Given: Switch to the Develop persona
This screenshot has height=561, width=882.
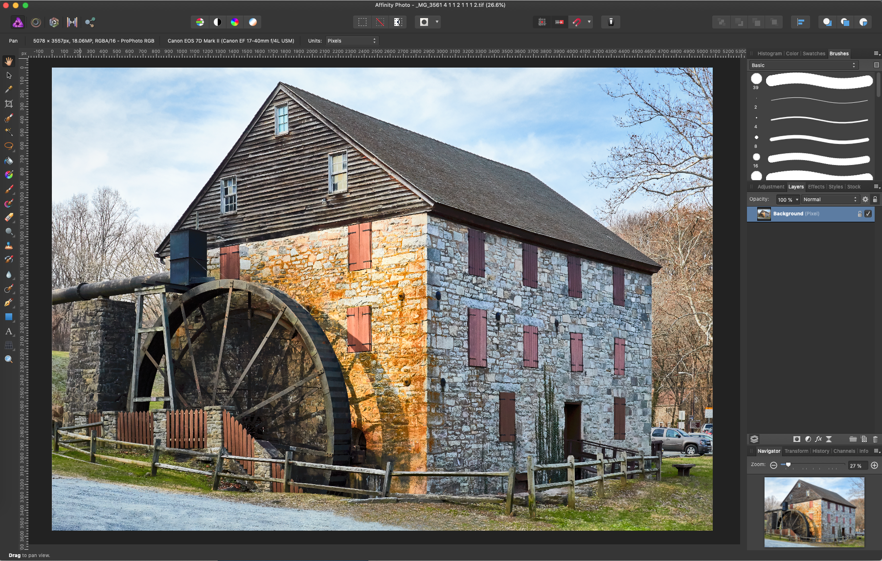Looking at the screenshot, I should (x=54, y=22).
